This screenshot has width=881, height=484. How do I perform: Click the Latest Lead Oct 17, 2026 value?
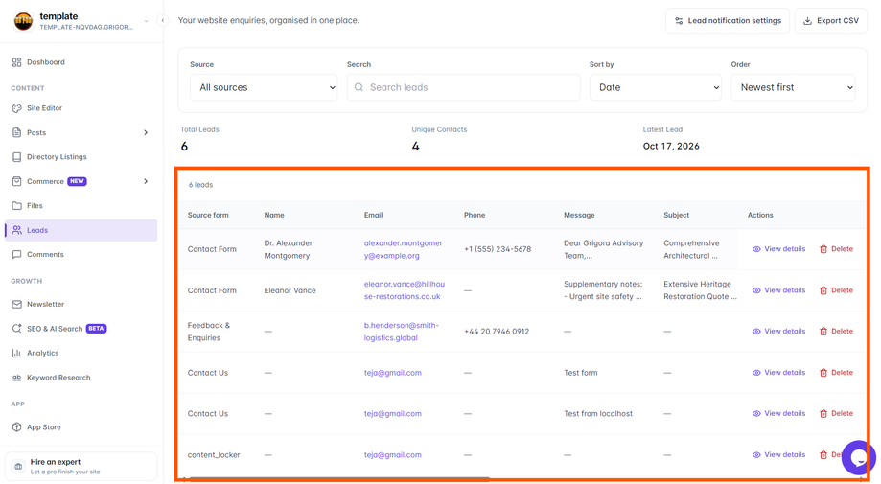[671, 147]
